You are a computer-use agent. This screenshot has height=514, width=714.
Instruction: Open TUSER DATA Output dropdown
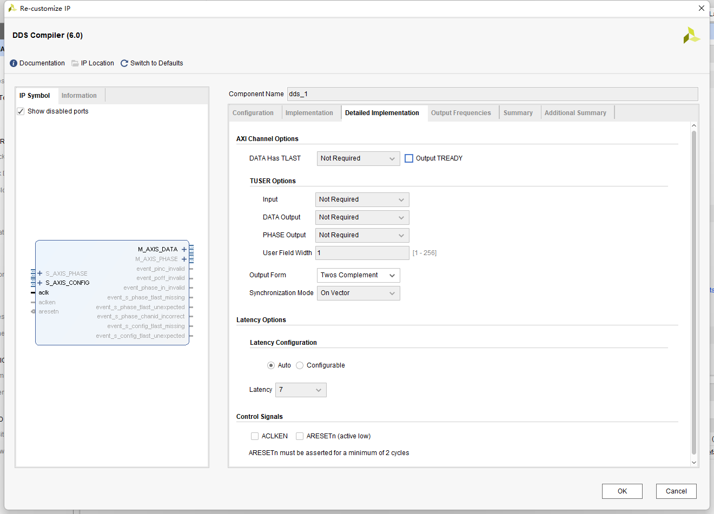click(x=362, y=217)
